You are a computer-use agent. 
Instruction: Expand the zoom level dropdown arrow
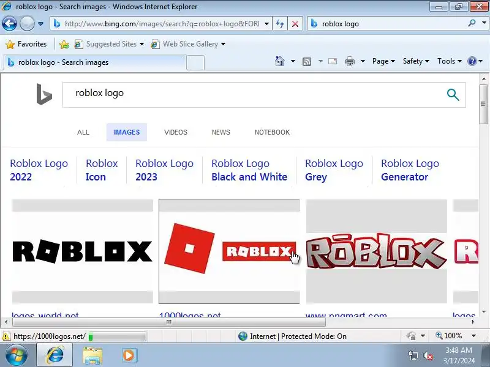coord(473,336)
